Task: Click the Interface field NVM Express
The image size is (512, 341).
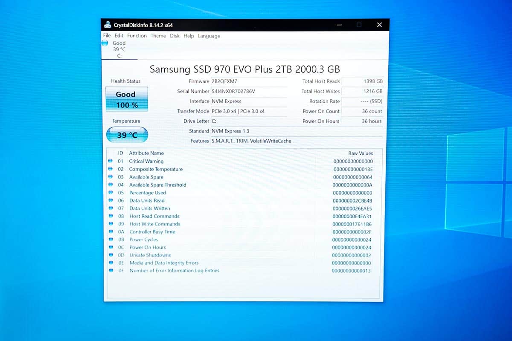Action: point(249,101)
